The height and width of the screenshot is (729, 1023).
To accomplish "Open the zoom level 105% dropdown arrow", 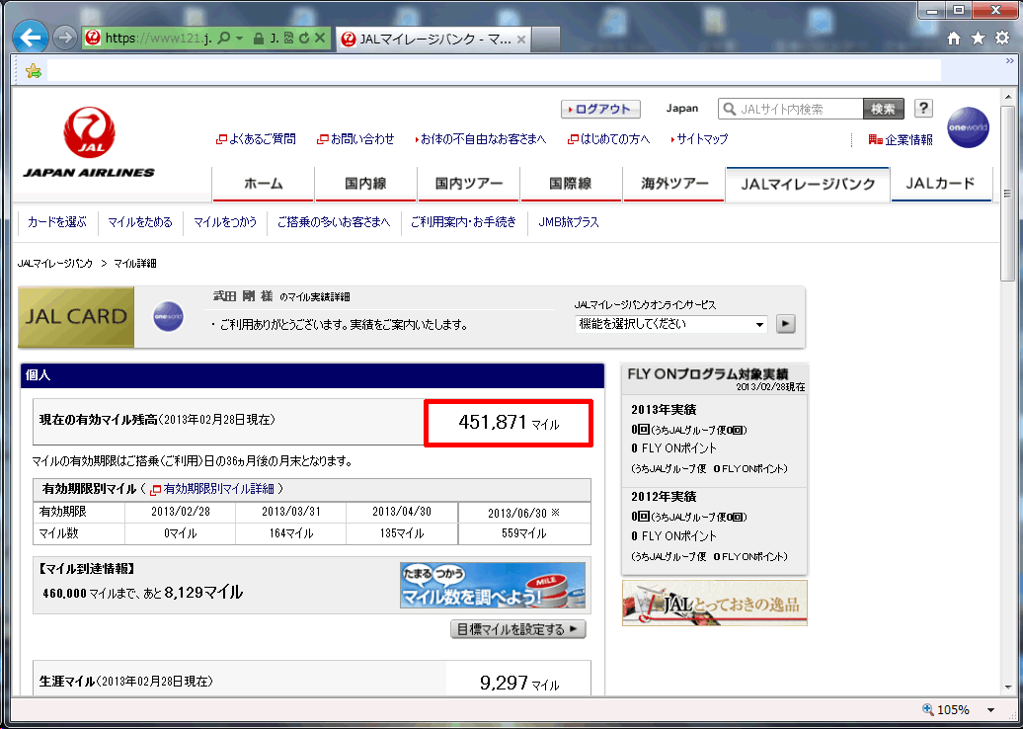I will tap(990, 710).
